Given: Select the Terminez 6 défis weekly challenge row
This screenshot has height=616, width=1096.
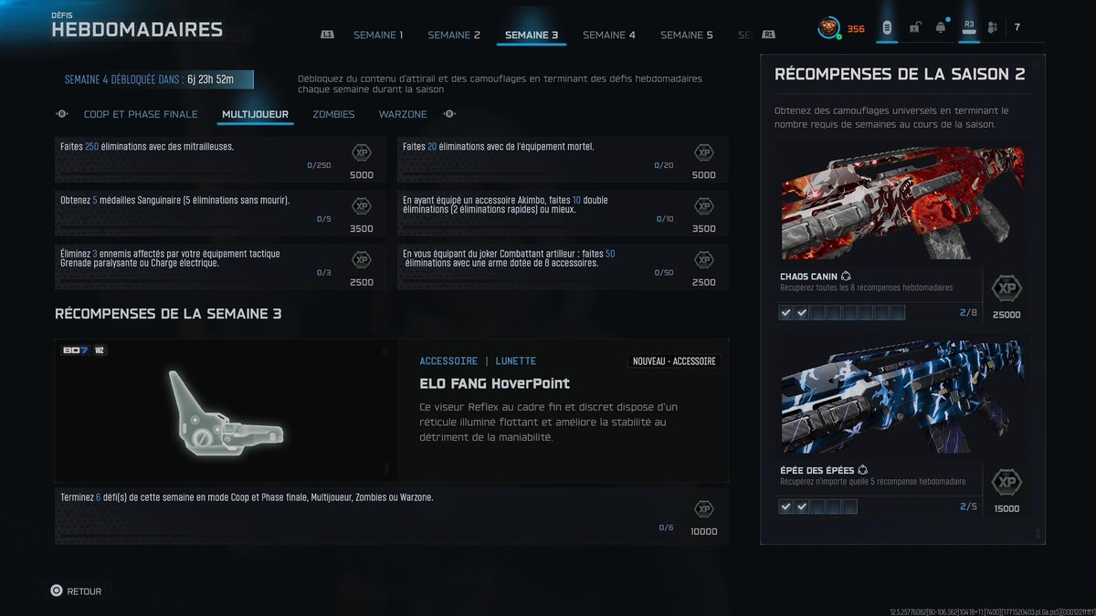Looking at the screenshot, I should [392, 516].
